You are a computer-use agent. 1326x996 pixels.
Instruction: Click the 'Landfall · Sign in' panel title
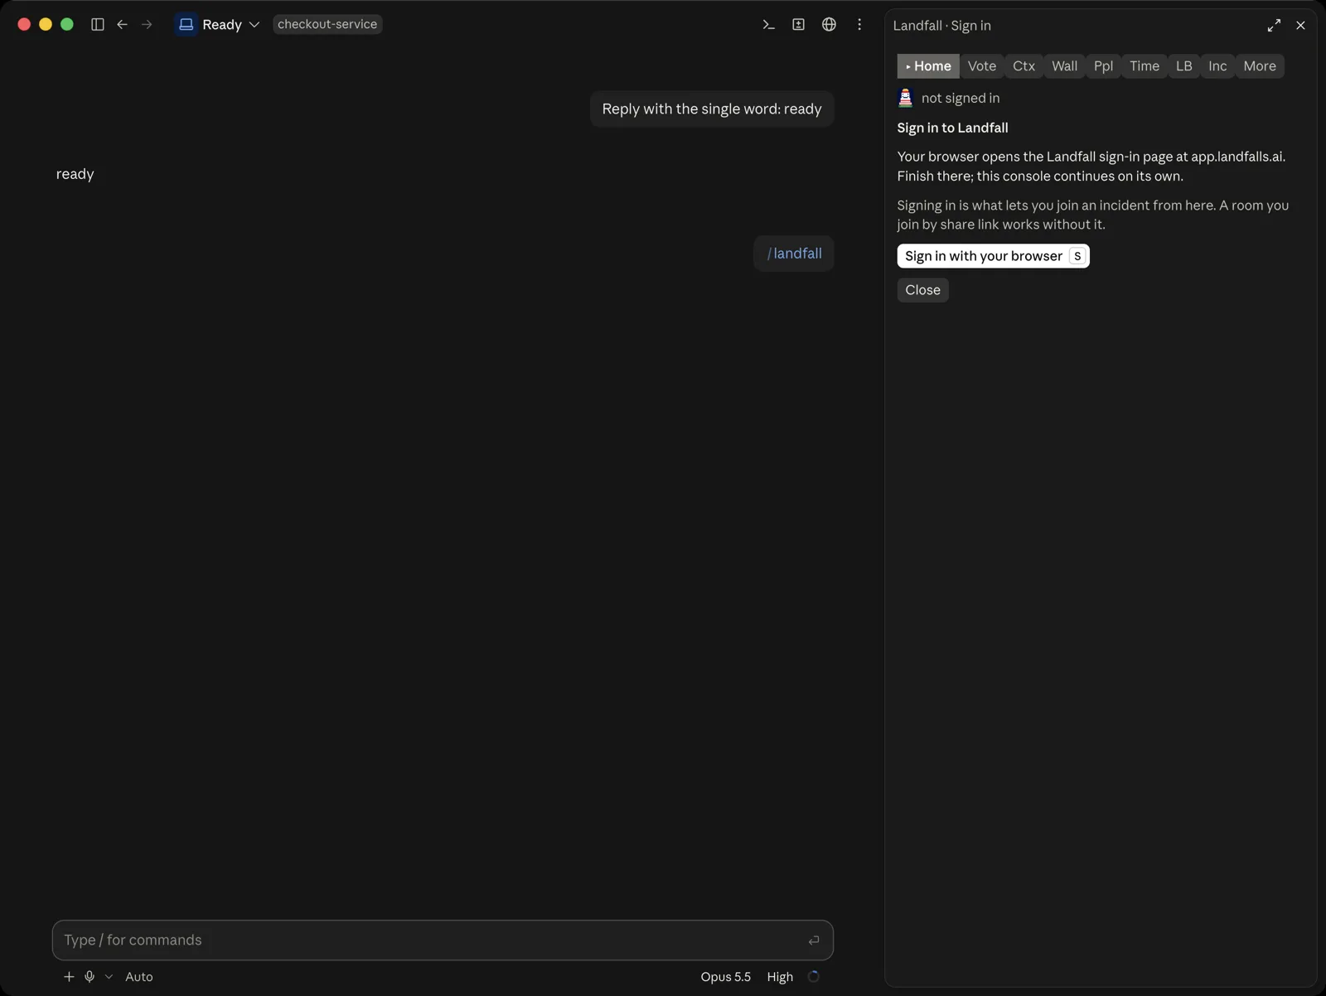(942, 26)
